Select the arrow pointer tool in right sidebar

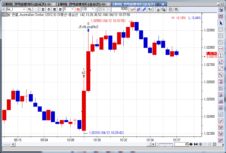(x=221, y=23)
